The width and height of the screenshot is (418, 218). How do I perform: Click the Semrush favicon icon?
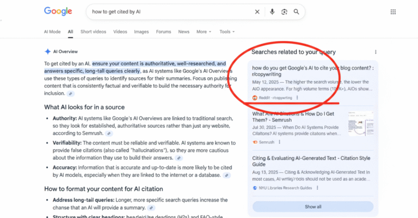pyautogui.click(x=255, y=142)
